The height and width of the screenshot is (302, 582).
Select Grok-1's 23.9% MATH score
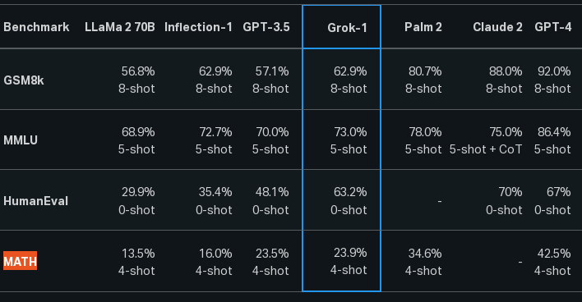pos(350,253)
